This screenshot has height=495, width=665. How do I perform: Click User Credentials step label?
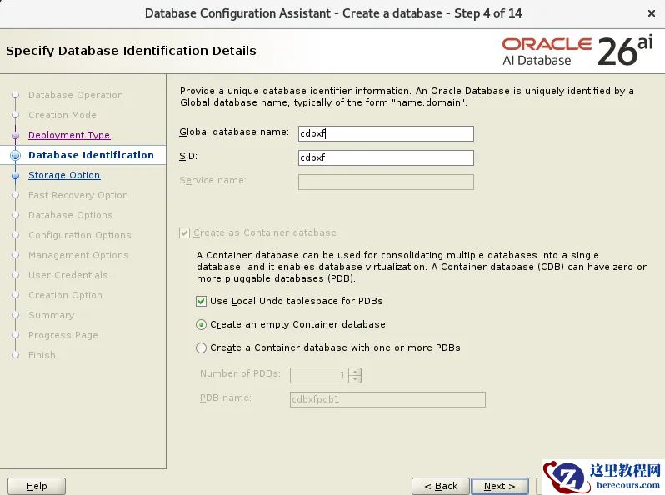[67, 275]
